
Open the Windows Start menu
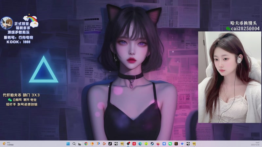[68, 144]
